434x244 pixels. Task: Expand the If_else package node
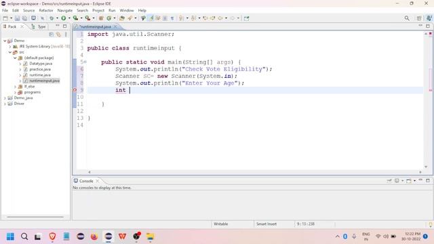(x=15, y=87)
